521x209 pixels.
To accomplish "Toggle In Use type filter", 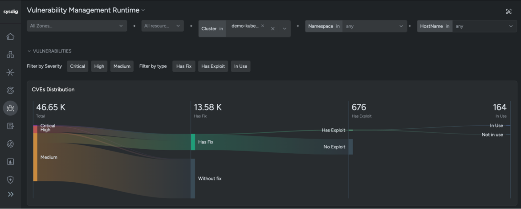I will (240, 66).
